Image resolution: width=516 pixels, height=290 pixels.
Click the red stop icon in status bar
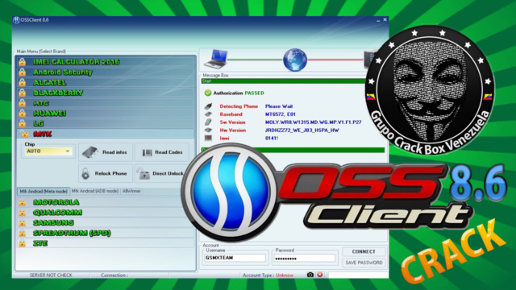pyautogui.click(x=319, y=275)
